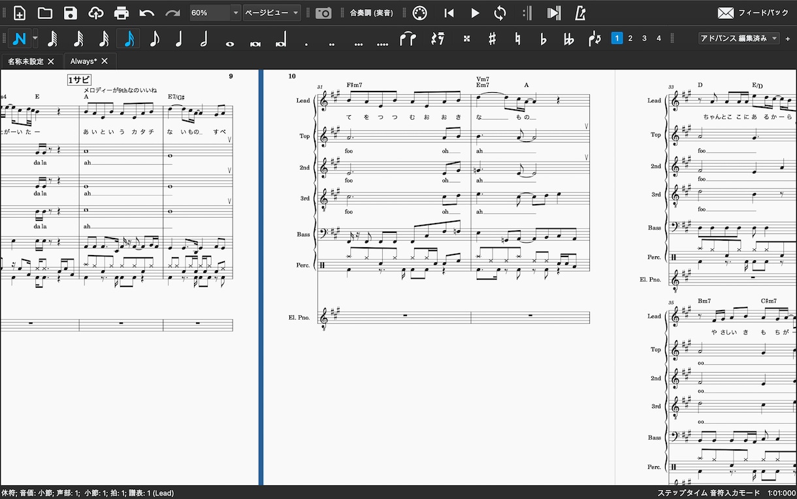Apply a natural accidental
Screen dimensions: 797x499
point(517,39)
